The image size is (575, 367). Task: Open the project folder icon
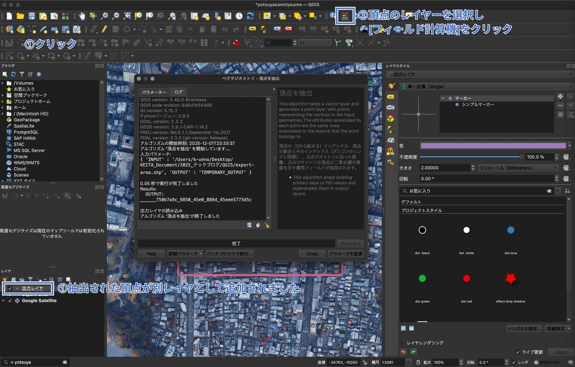pyautogui.click(x=20, y=16)
